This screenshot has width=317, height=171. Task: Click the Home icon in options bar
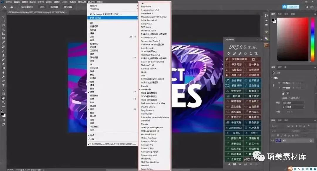(x=5, y=7)
